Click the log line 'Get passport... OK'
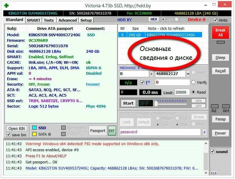The image size is (235, 179). 41,162
